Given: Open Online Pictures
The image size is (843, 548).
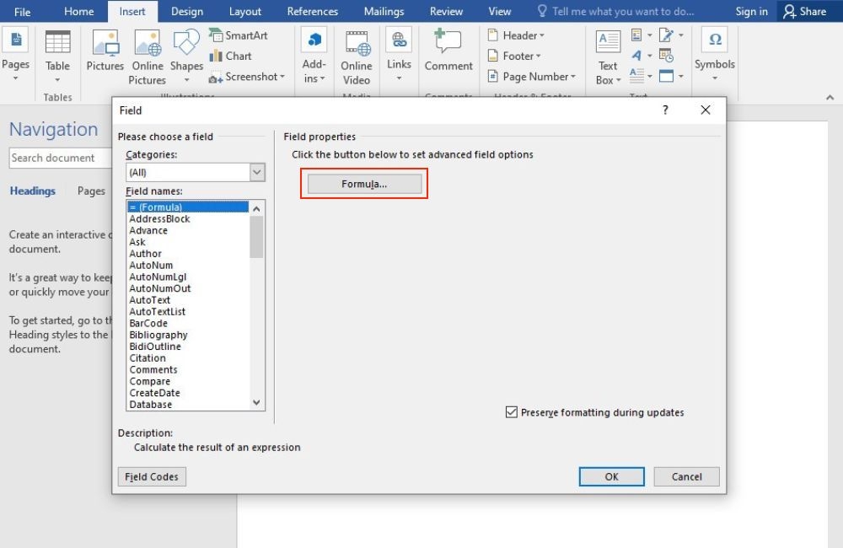Looking at the screenshot, I should [148, 57].
